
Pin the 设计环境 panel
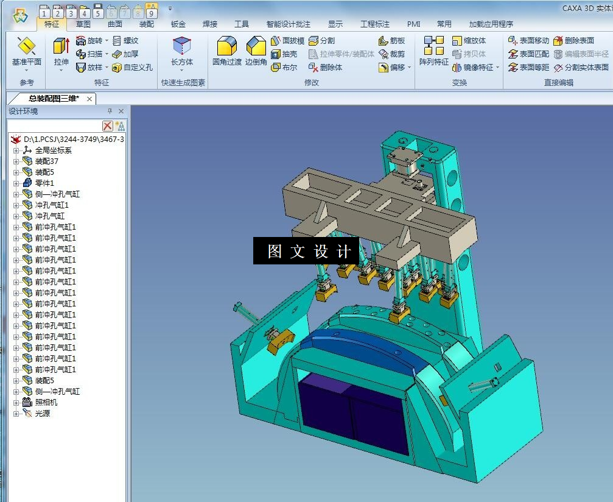coord(110,111)
